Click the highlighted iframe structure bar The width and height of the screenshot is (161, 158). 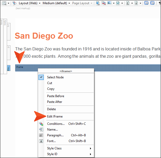click(x=9, y=68)
